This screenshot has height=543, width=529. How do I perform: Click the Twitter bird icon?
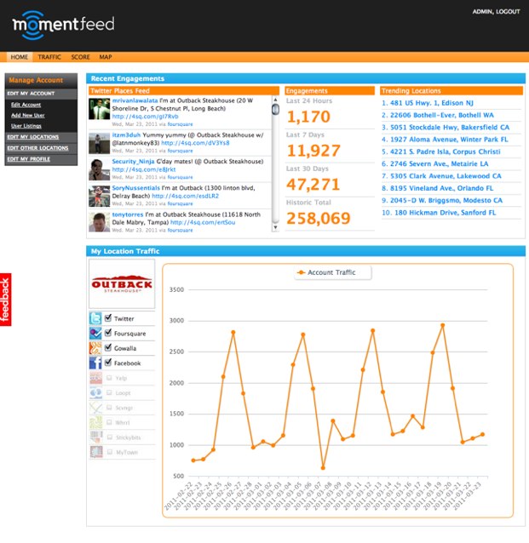click(x=95, y=318)
